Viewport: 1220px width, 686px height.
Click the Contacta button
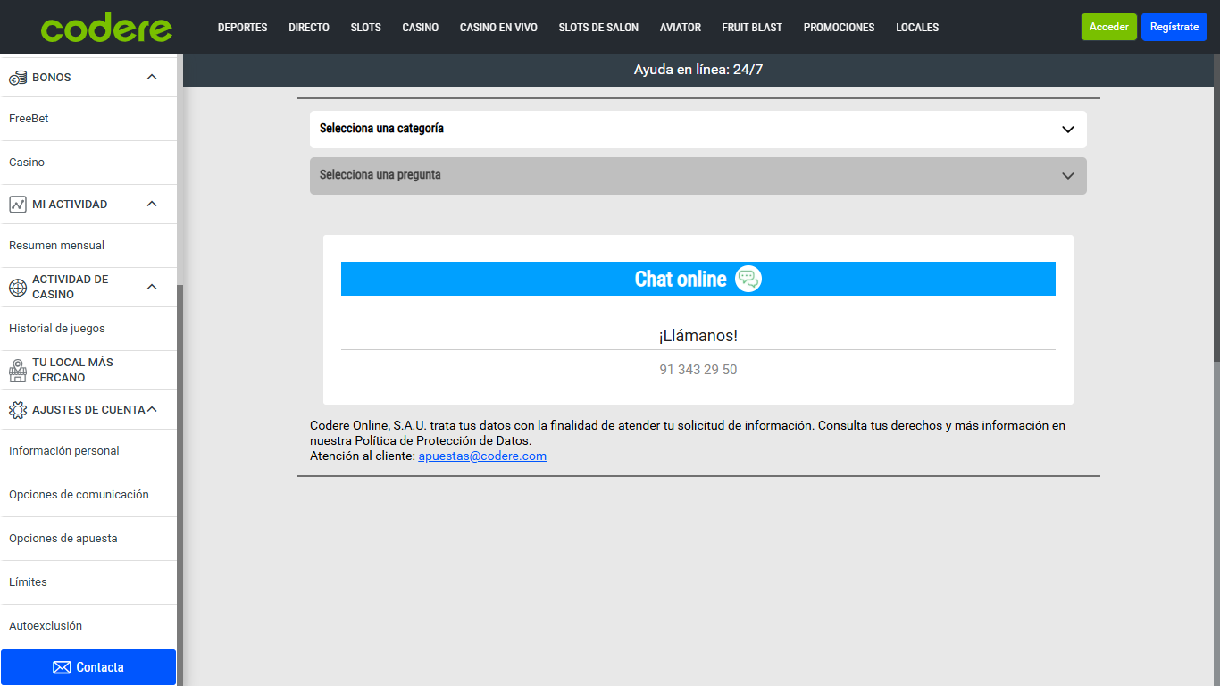tap(88, 667)
